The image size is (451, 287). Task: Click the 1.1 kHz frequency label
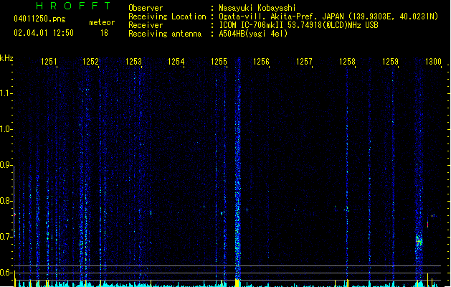pos(6,93)
